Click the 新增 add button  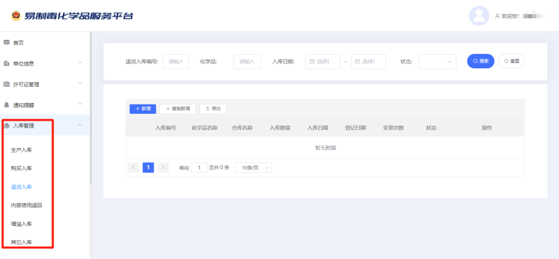[142, 109]
